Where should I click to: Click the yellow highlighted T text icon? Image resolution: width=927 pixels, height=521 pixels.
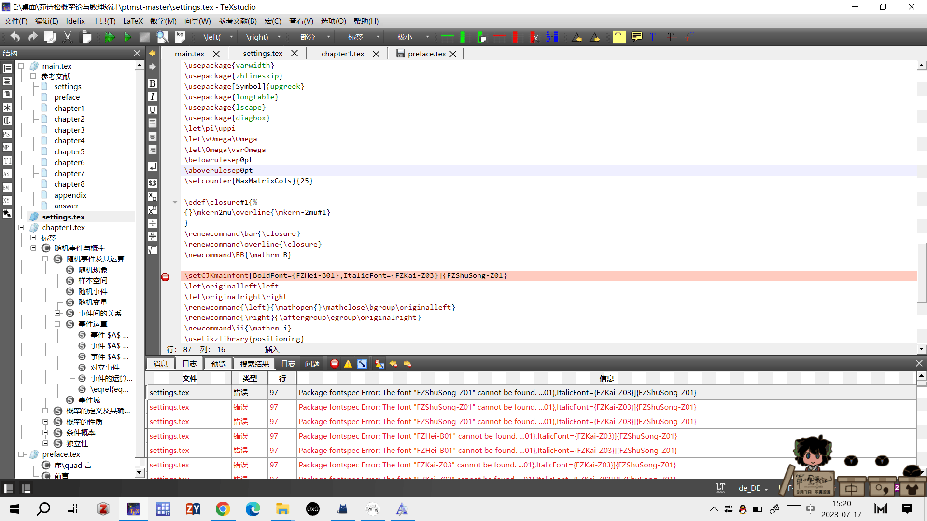(618, 37)
